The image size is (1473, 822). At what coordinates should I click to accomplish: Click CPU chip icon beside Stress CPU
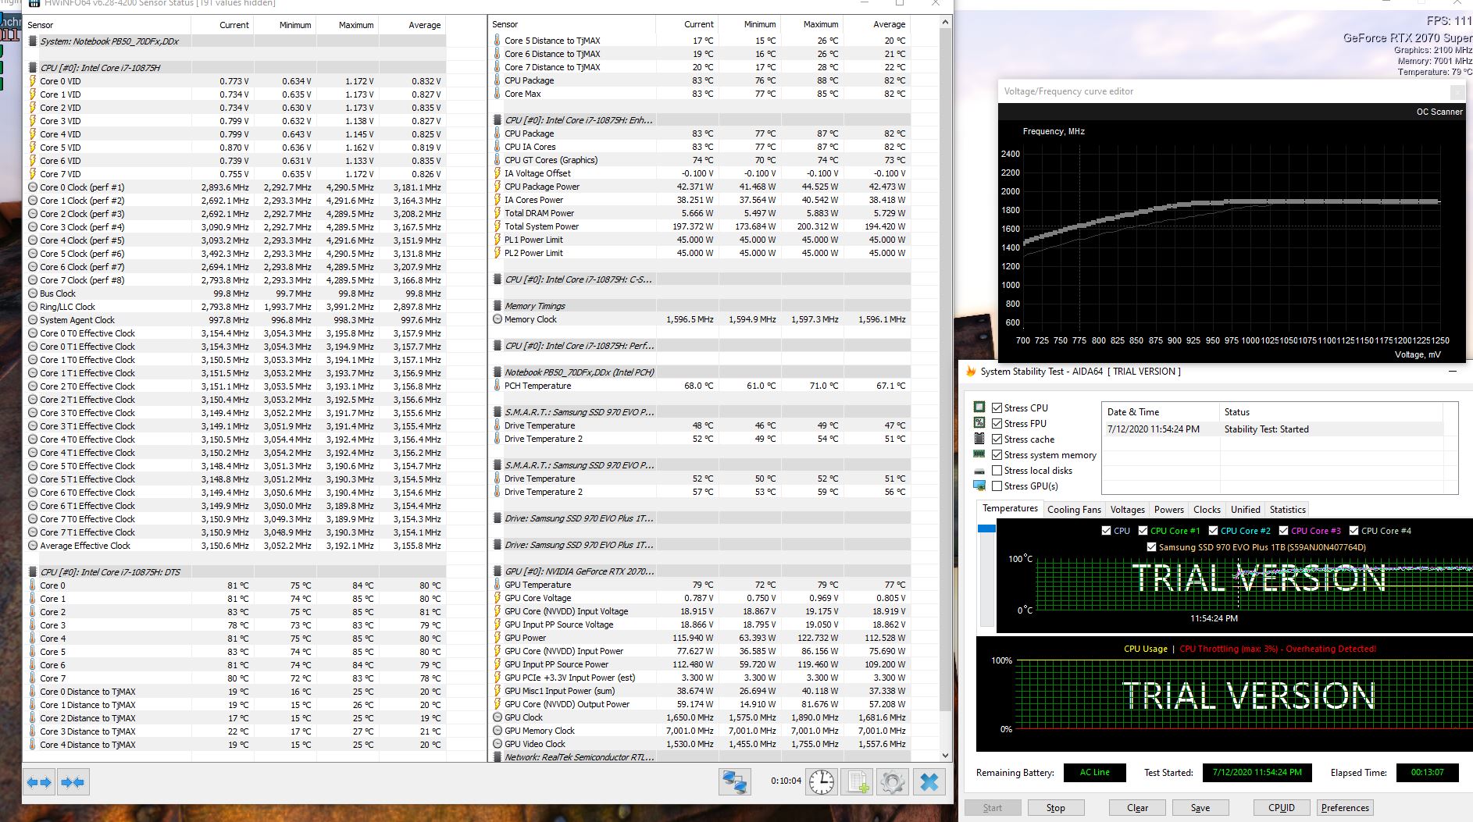979,407
